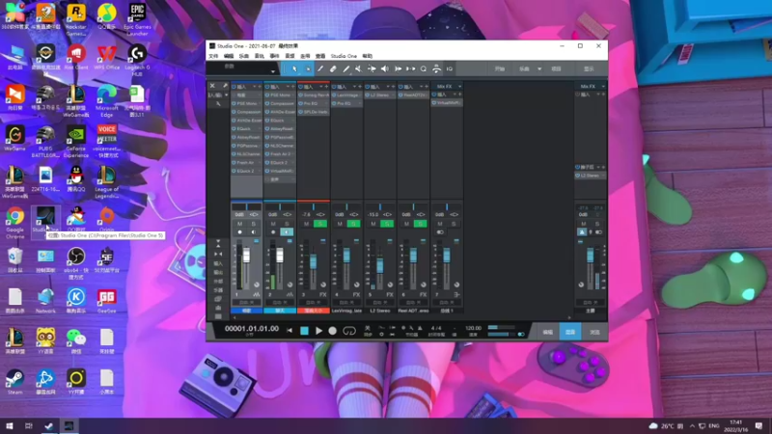Open the 帮助 menu

coord(368,56)
